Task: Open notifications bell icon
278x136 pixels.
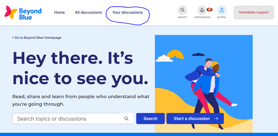Action: click(x=202, y=10)
